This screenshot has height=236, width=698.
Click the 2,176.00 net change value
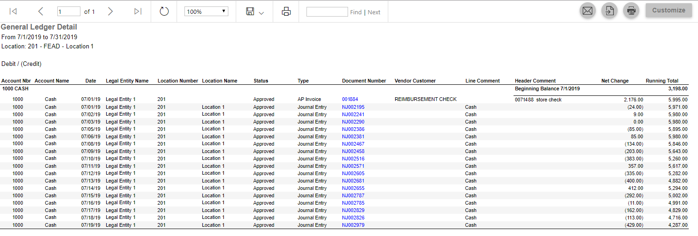click(633, 100)
